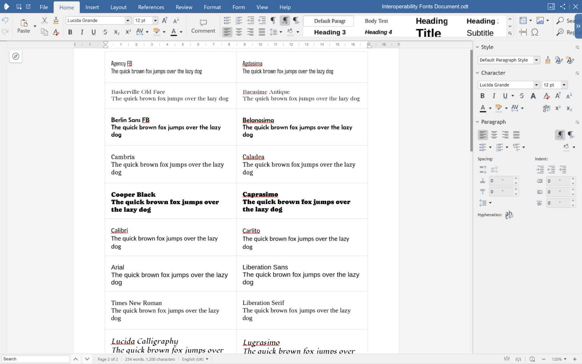Apply the Title style
The width and height of the screenshot is (582, 364).
coord(429,33)
